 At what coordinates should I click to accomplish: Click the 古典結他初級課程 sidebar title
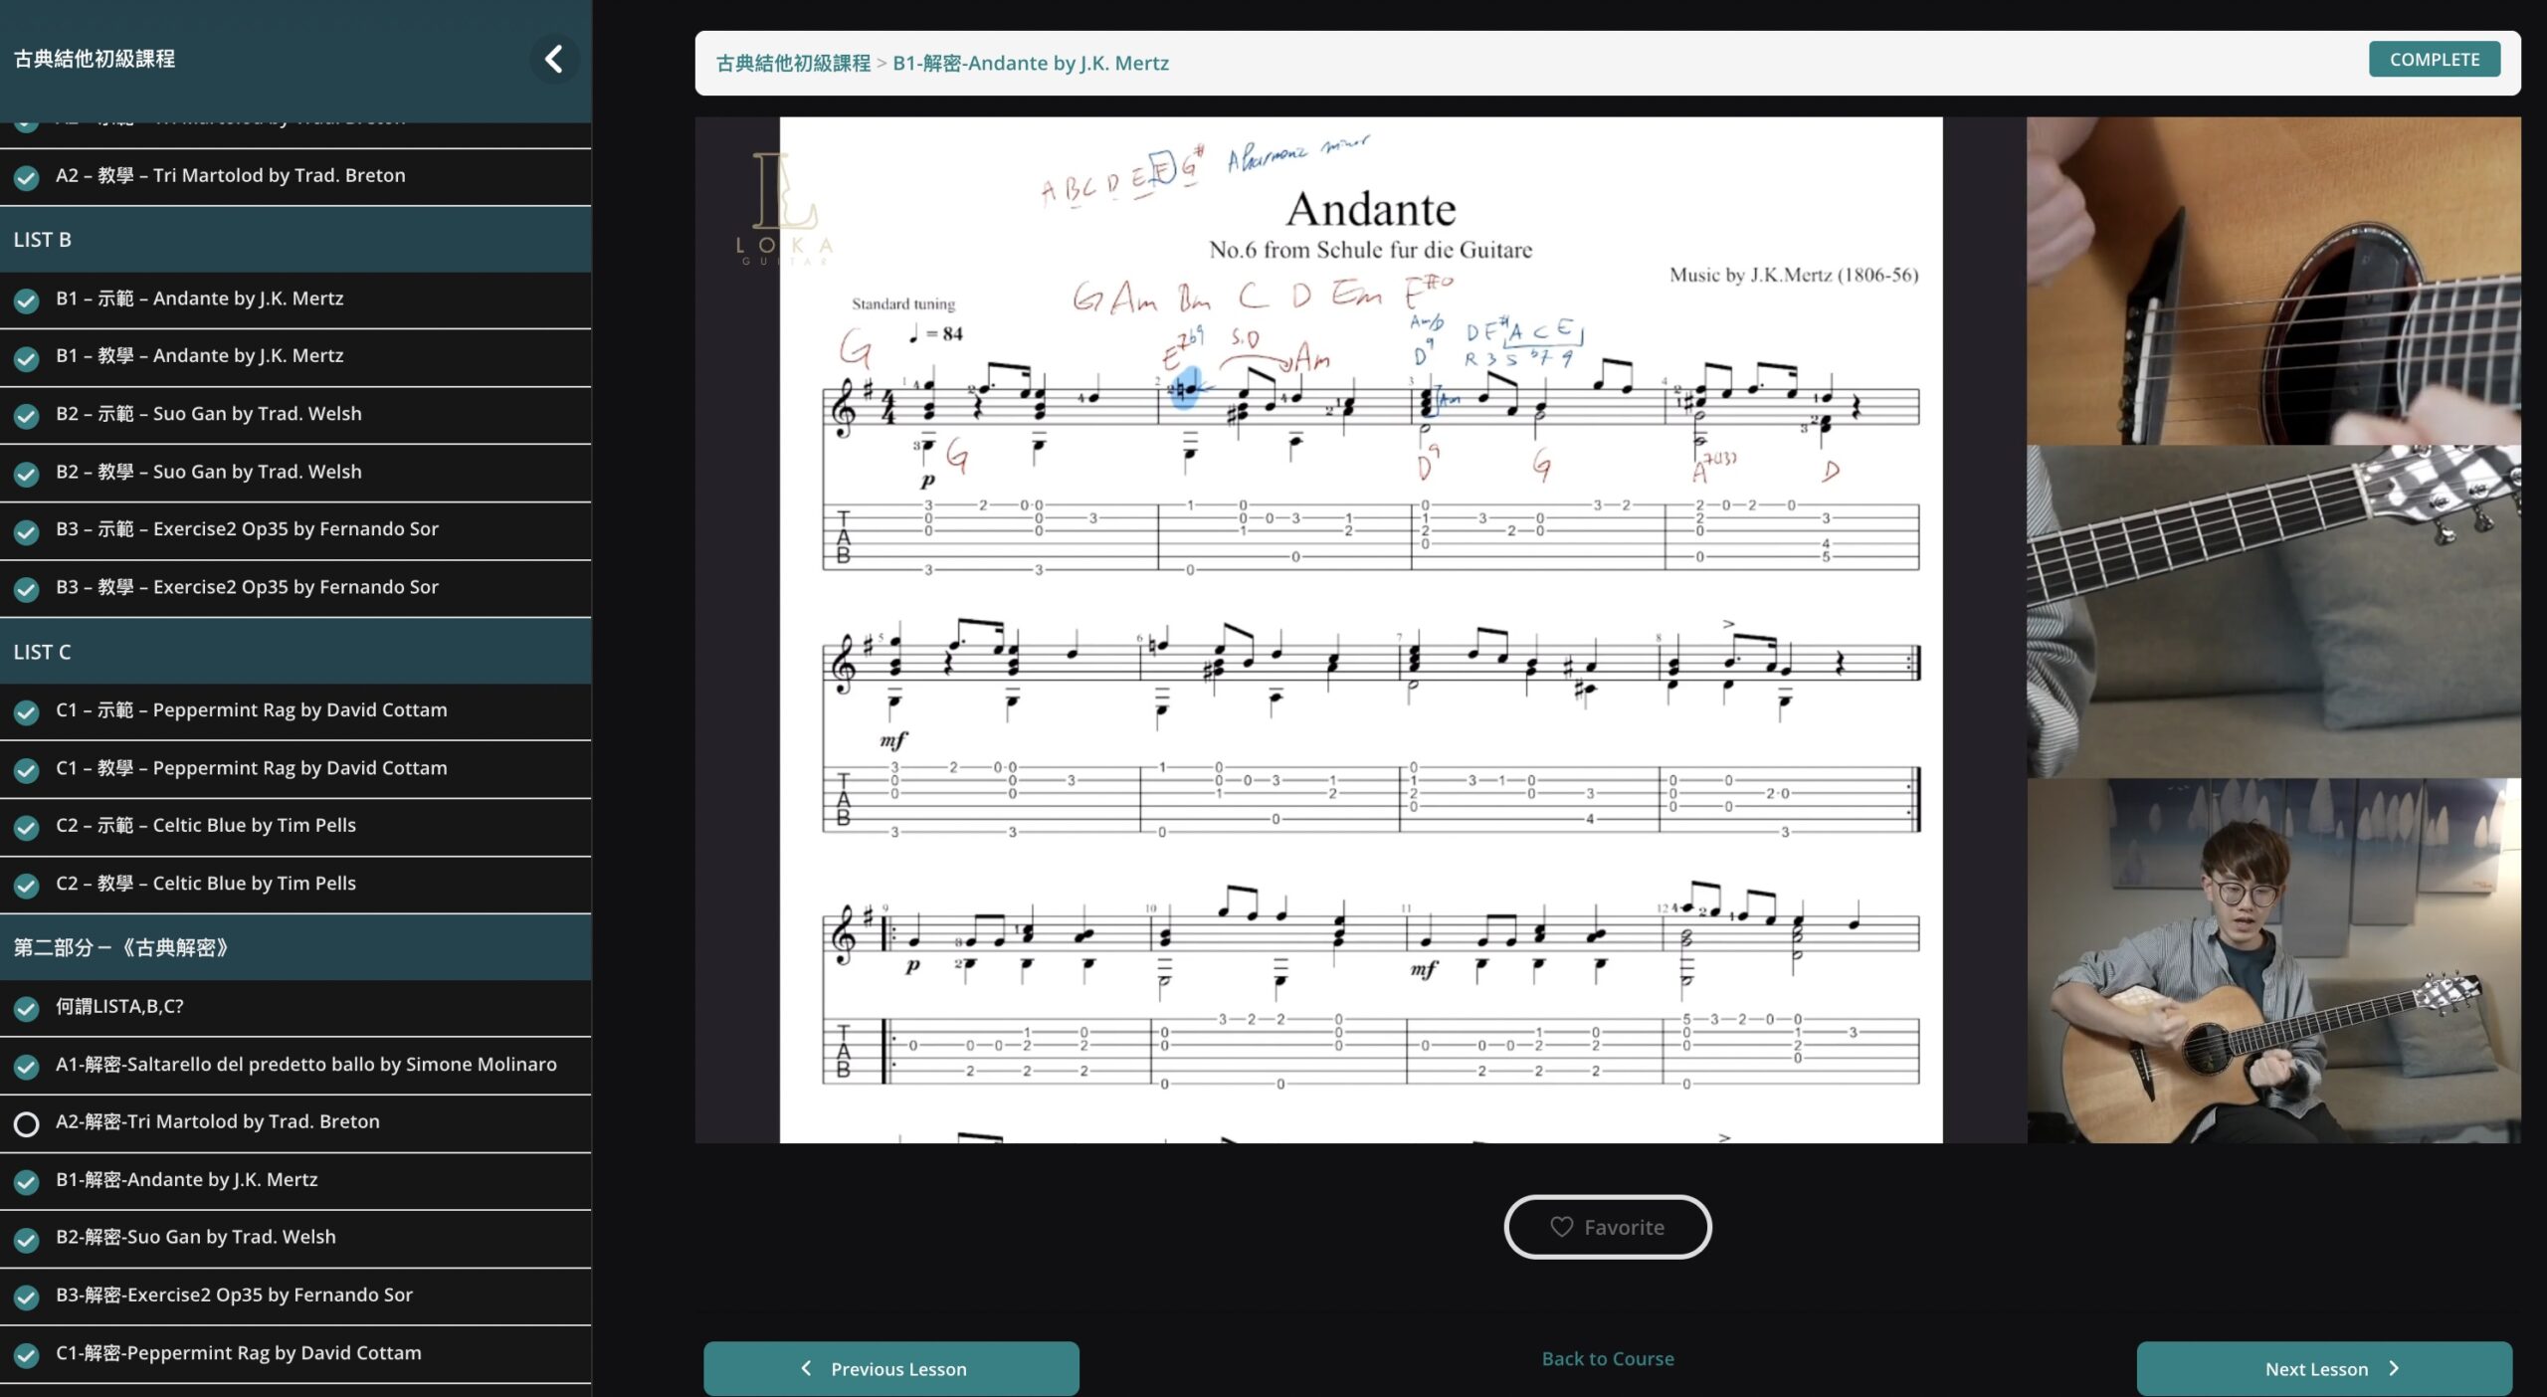(x=95, y=59)
